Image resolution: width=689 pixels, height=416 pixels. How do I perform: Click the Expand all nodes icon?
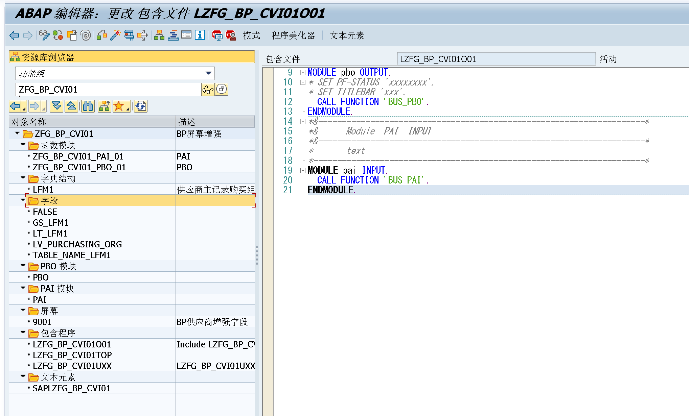pyautogui.click(x=56, y=106)
